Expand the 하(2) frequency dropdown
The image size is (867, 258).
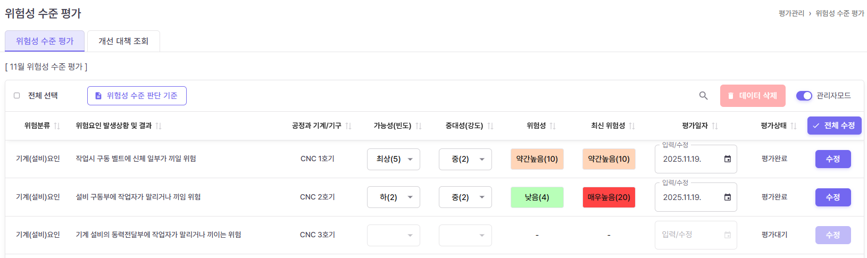pyautogui.click(x=394, y=197)
